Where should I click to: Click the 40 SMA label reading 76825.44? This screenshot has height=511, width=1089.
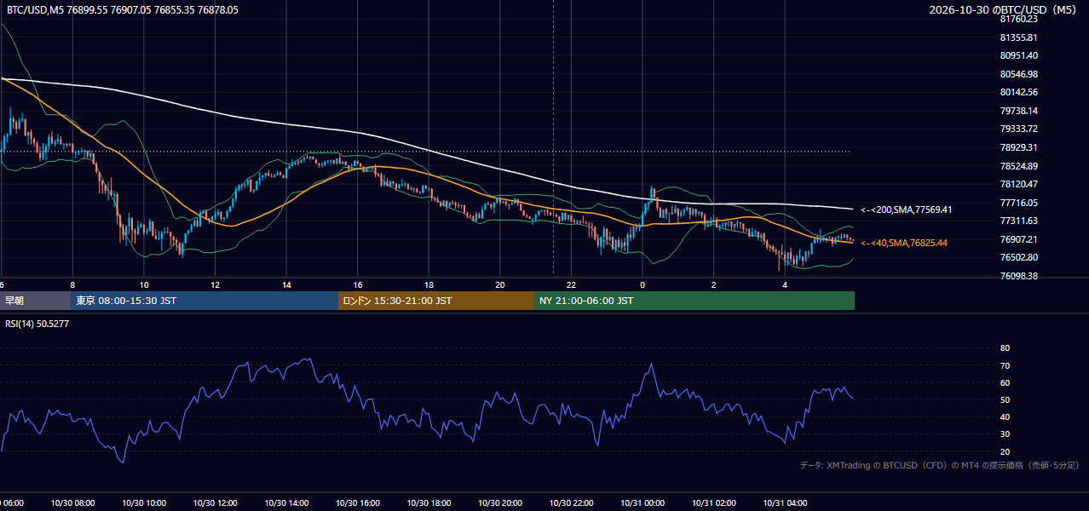coord(904,243)
